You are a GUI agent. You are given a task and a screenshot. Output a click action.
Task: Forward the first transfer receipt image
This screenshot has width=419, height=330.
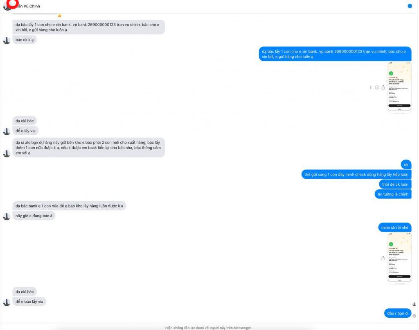pos(383,87)
